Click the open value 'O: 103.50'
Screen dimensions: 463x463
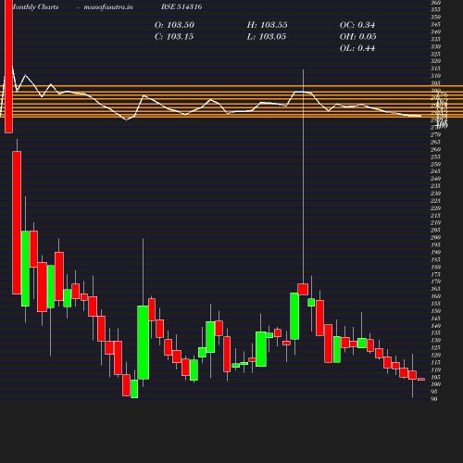[174, 25]
